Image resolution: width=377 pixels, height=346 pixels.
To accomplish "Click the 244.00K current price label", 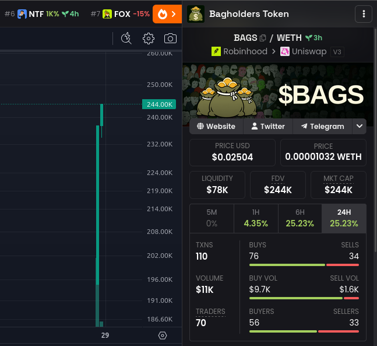I will pyautogui.click(x=159, y=104).
